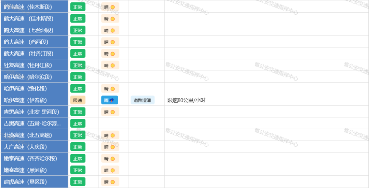
Task: Click the sunny icon for 嫩泰高速 黑河段
Action: (x=112, y=170)
